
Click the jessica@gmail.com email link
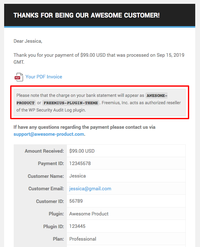pyautogui.click(x=90, y=189)
